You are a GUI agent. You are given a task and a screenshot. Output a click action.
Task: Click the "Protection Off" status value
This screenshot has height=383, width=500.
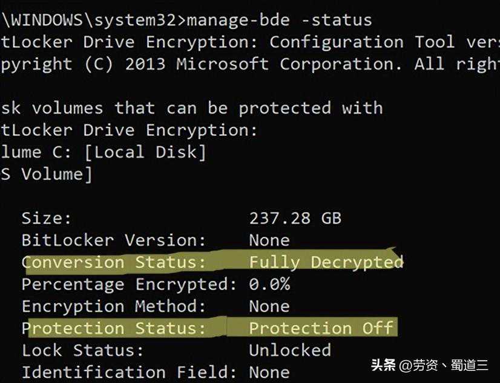tap(321, 328)
